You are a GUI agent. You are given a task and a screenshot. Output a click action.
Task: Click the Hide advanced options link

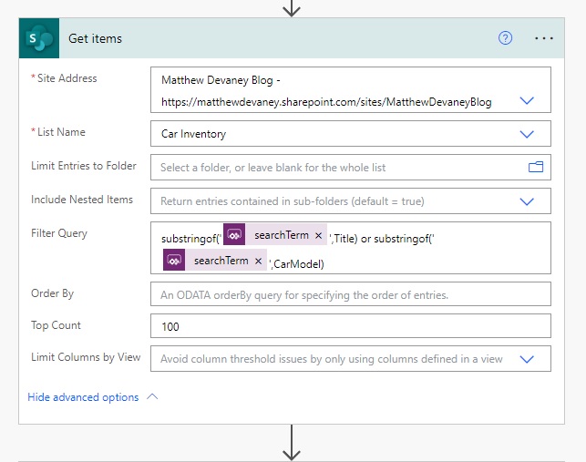pos(83,397)
